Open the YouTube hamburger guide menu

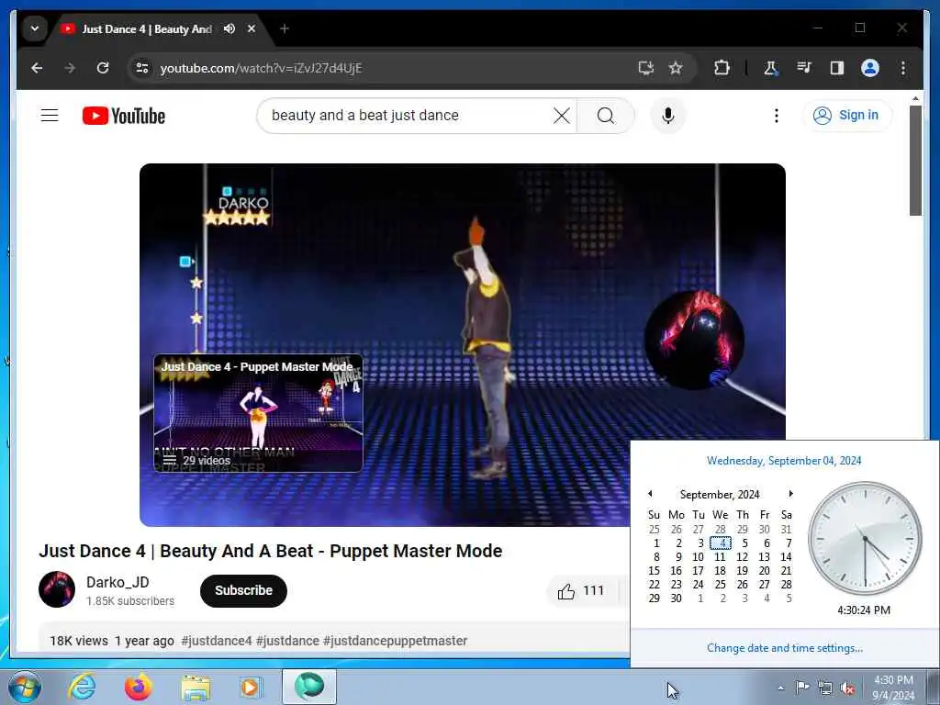tap(50, 115)
